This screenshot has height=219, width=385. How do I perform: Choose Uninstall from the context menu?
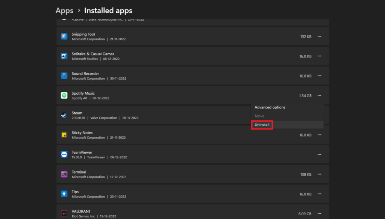[x=262, y=125]
